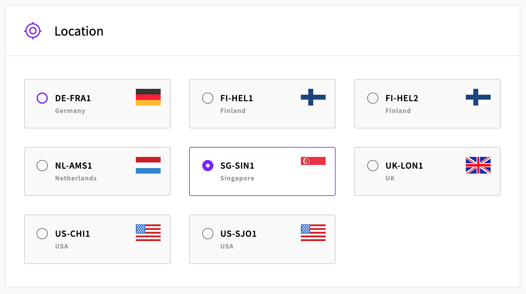
Task: Click the Netherlands label under NL-AMS1
Action: (x=76, y=178)
